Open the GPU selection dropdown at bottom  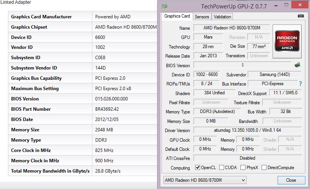pyautogui.click(x=205, y=180)
